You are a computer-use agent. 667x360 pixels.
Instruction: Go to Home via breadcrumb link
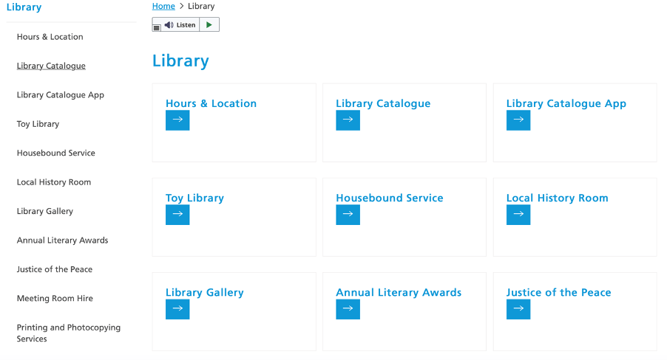163,6
